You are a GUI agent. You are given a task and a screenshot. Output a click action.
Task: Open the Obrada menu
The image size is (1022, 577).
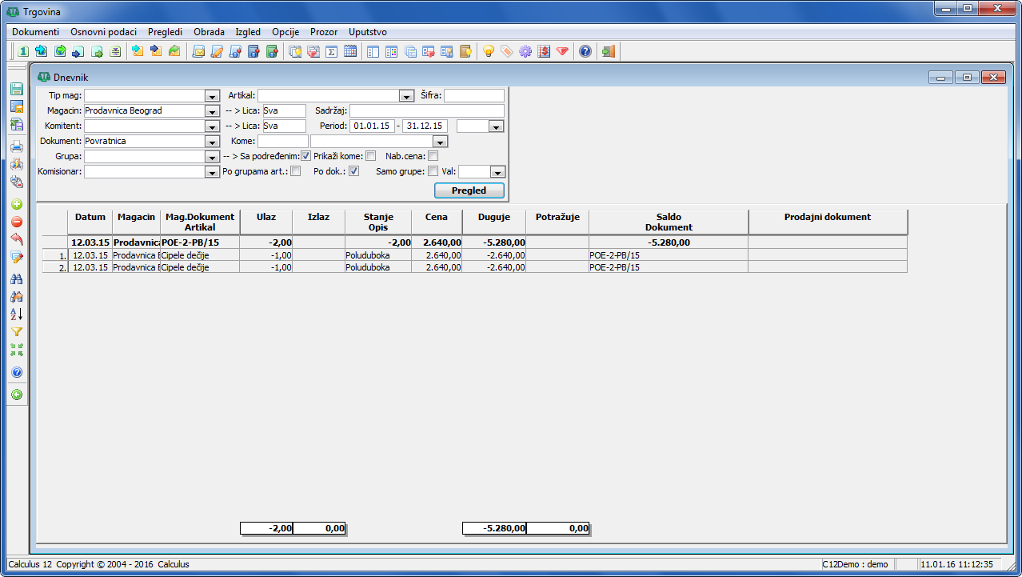pyautogui.click(x=209, y=32)
